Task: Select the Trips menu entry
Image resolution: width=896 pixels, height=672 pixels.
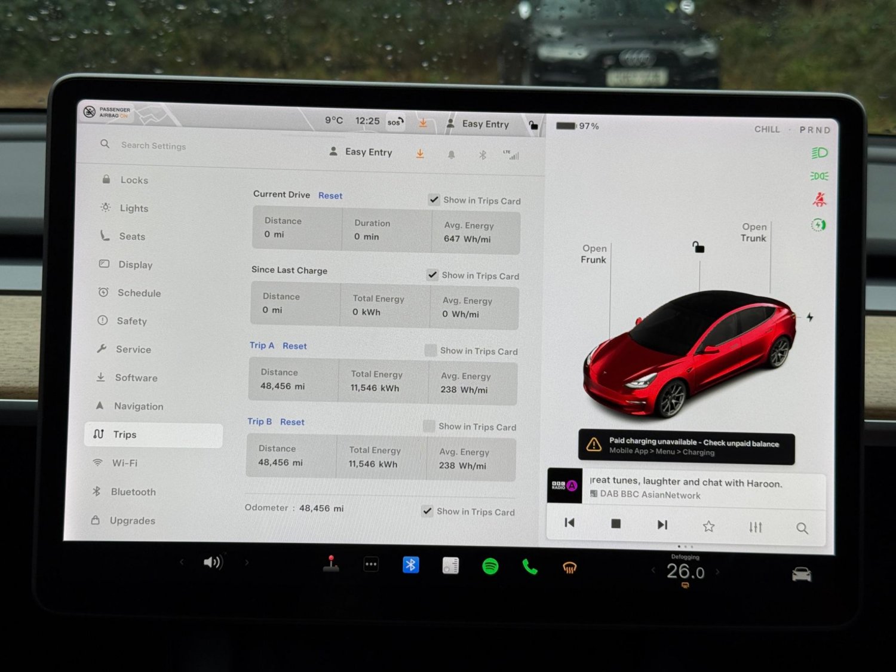Action: [x=154, y=435]
